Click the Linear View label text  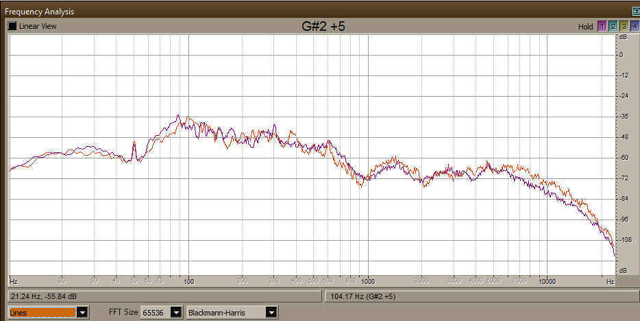click(x=38, y=26)
